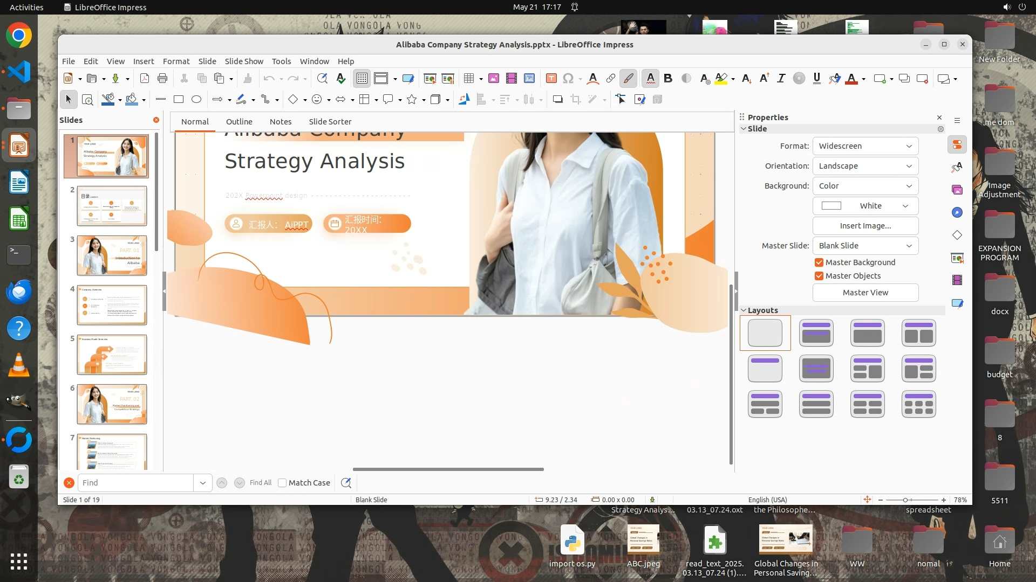
Task: Uncheck the Master Background checkbox
Action: [x=819, y=262]
